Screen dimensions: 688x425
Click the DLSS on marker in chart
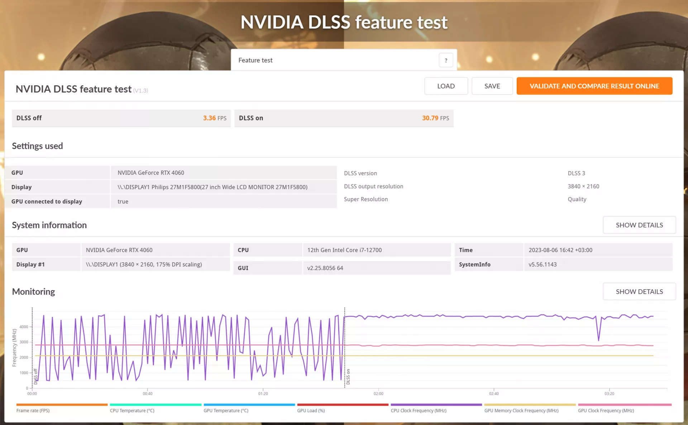pos(348,377)
